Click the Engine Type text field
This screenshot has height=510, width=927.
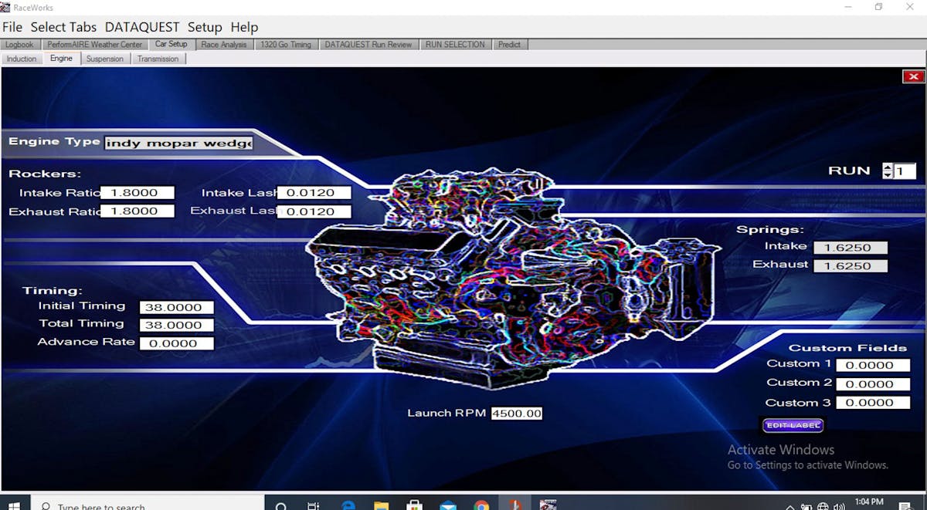click(x=178, y=143)
